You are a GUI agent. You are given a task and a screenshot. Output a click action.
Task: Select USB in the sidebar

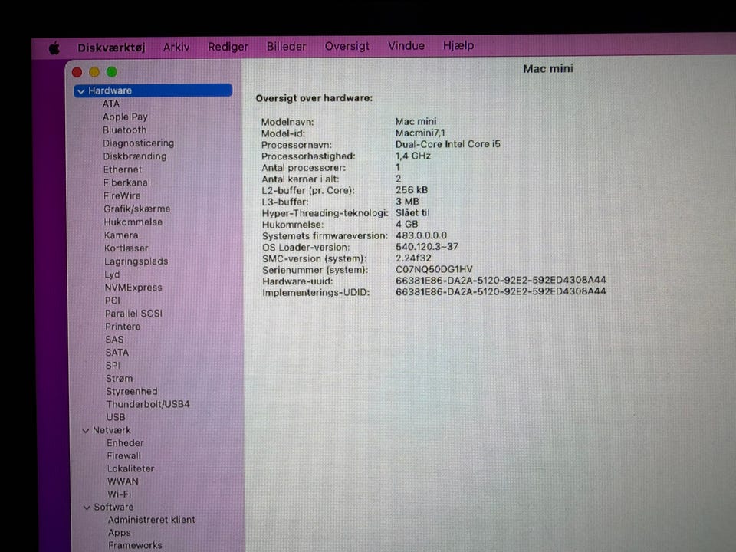coord(116,417)
